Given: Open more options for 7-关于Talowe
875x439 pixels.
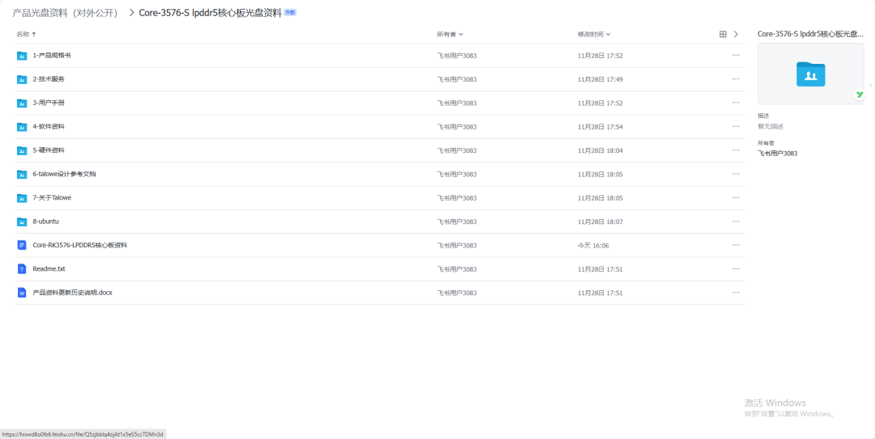Looking at the screenshot, I should click(x=736, y=198).
